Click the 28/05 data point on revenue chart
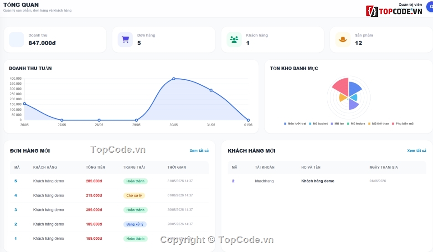Viewport: 433px width, 252px height. pyautogui.click(x=99, y=120)
